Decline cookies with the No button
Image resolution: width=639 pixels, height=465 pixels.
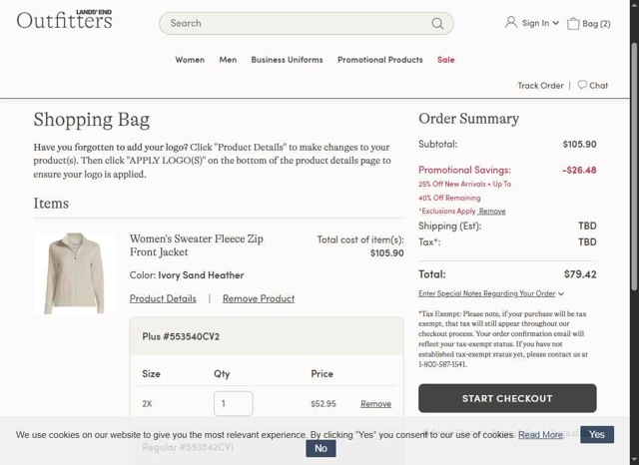pos(320,448)
